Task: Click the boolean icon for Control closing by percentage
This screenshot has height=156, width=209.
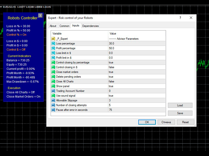Action: click(53, 62)
